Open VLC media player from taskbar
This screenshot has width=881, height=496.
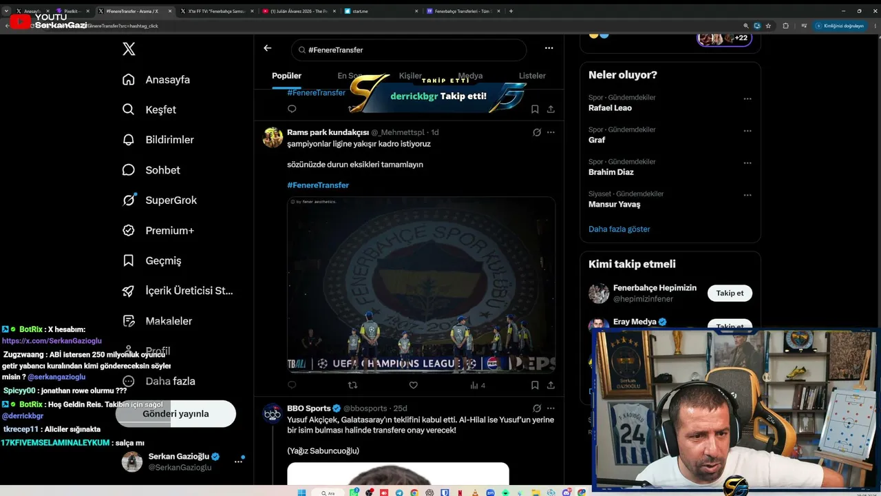point(476,493)
